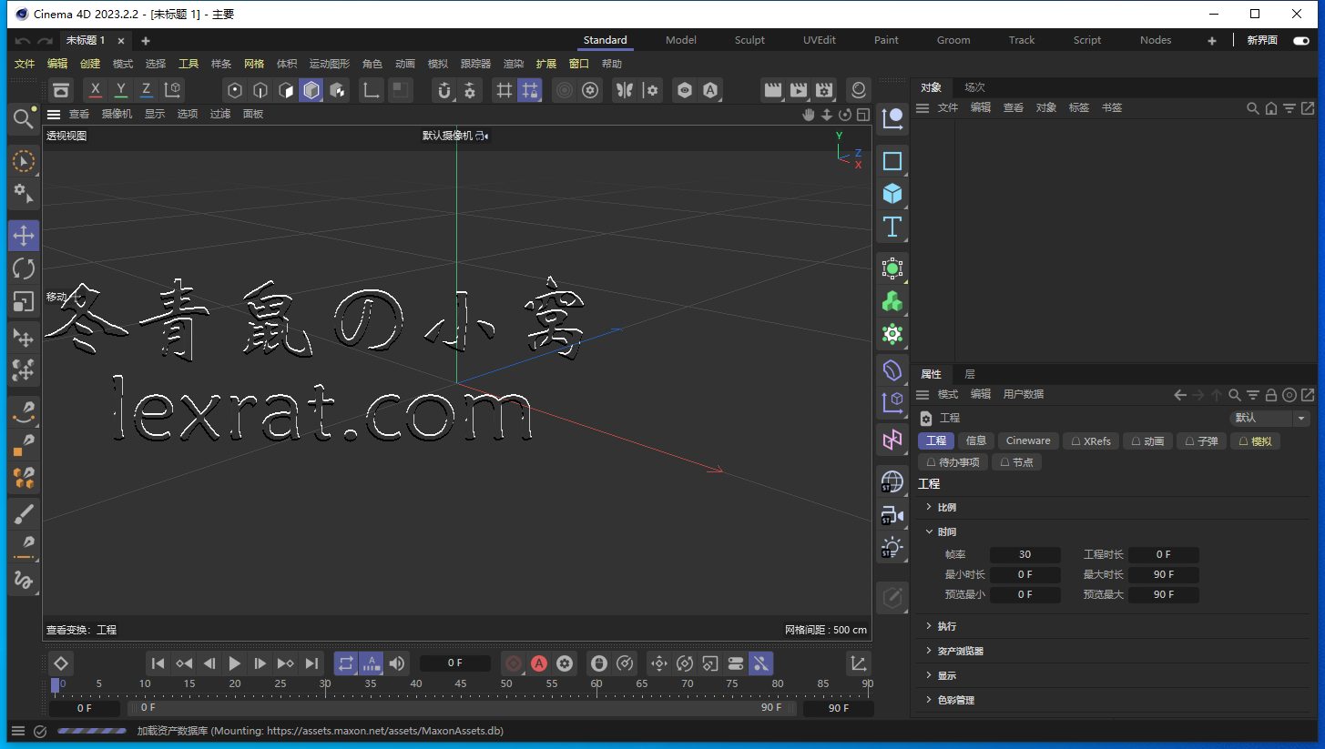Pan the viewport using the hand icon

pos(808,115)
